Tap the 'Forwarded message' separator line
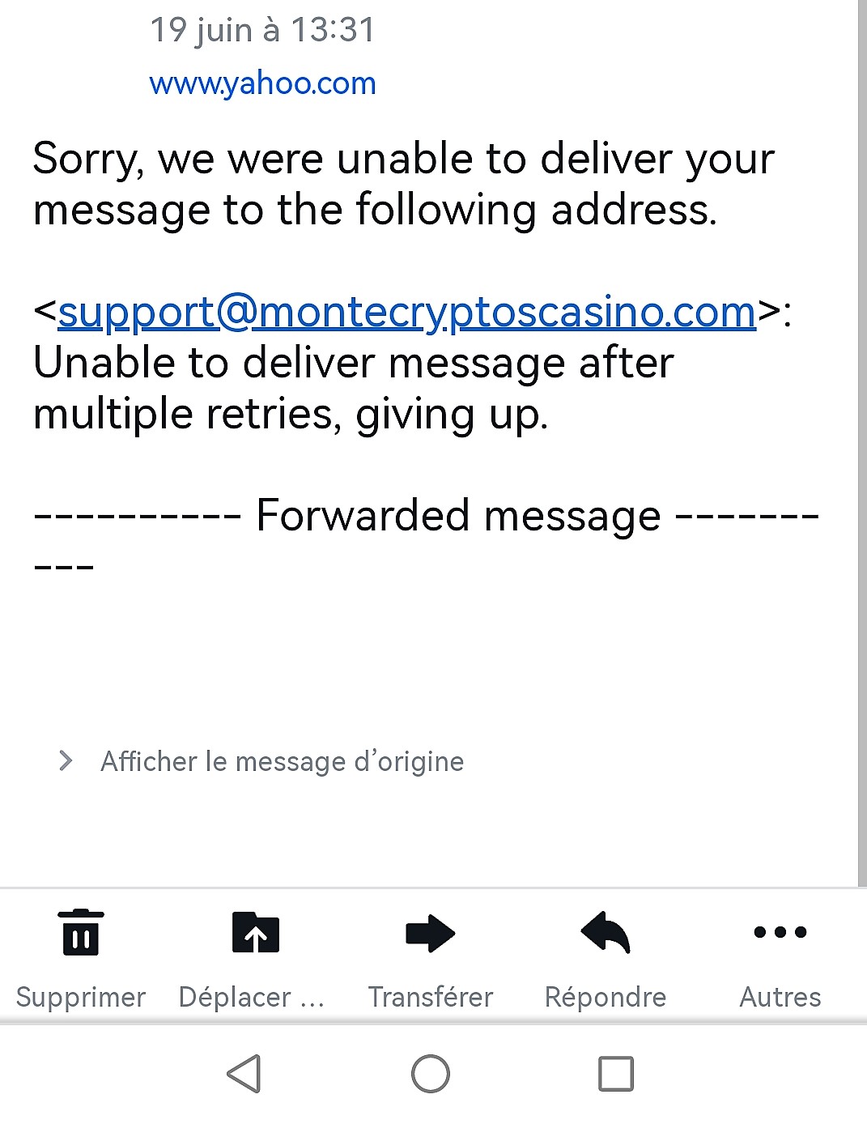 [457, 516]
